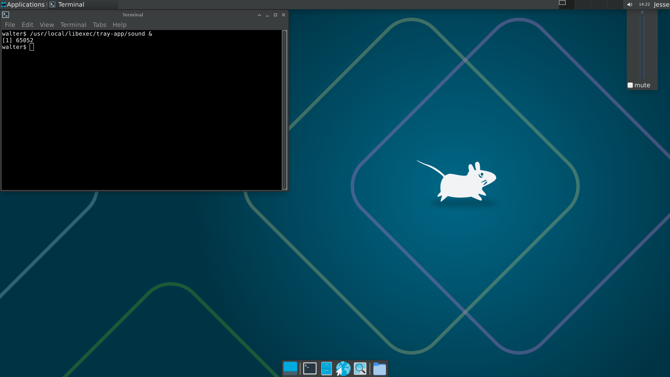Open the Jesse user menu
This screenshot has width=670, height=377.
point(661,5)
